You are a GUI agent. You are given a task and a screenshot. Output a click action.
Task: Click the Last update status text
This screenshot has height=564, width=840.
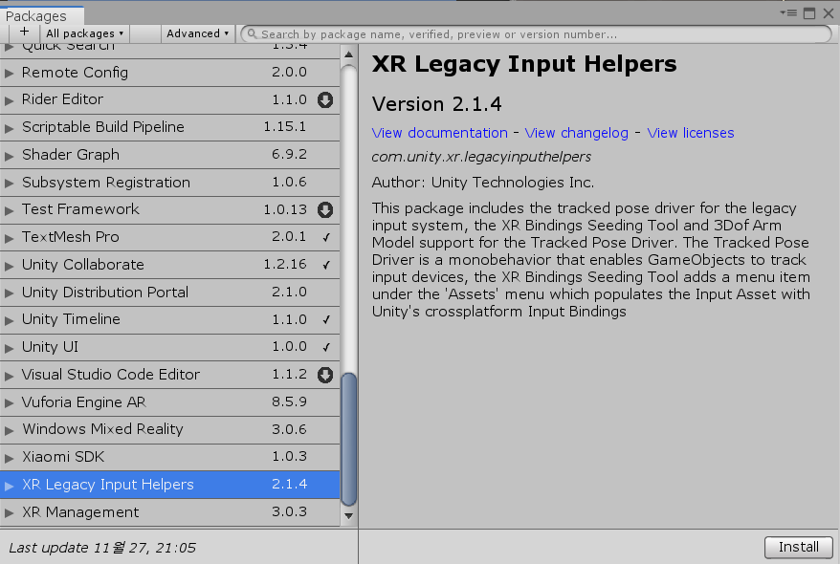(102, 548)
